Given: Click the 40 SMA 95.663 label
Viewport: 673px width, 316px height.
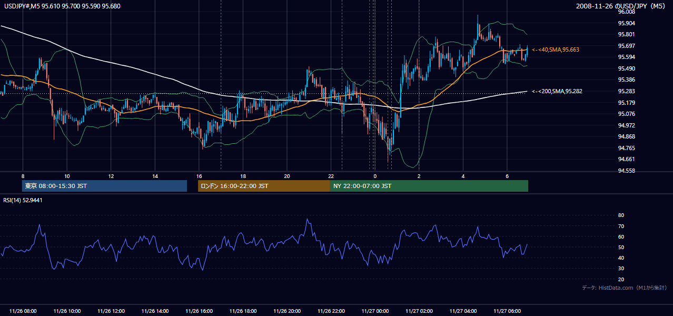Looking at the screenshot, I should [x=556, y=50].
